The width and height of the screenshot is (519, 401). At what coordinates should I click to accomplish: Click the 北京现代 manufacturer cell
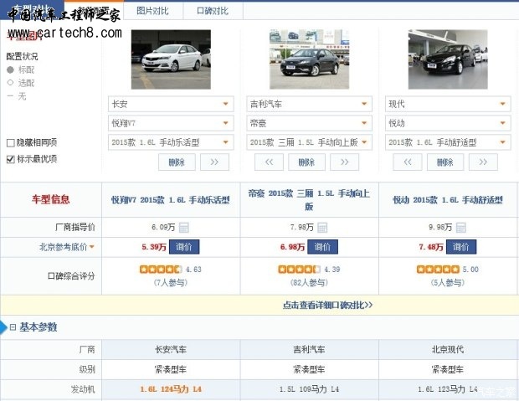coord(448,349)
